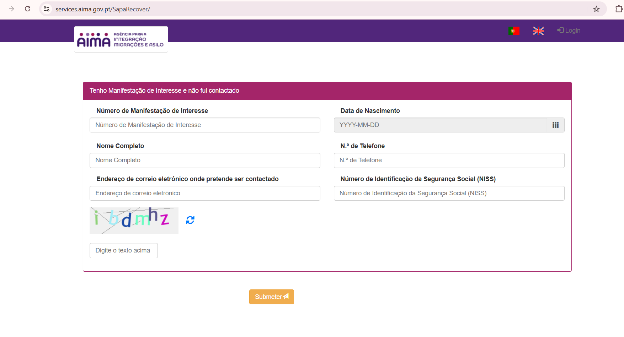Select the Nome Completo input
The width and height of the screenshot is (624, 337).
[x=205, y=160]
